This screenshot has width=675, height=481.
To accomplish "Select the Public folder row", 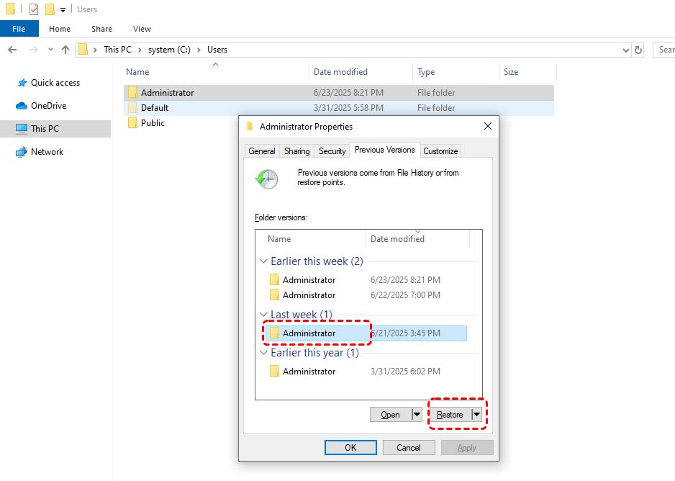I will [x=153, y=122].
